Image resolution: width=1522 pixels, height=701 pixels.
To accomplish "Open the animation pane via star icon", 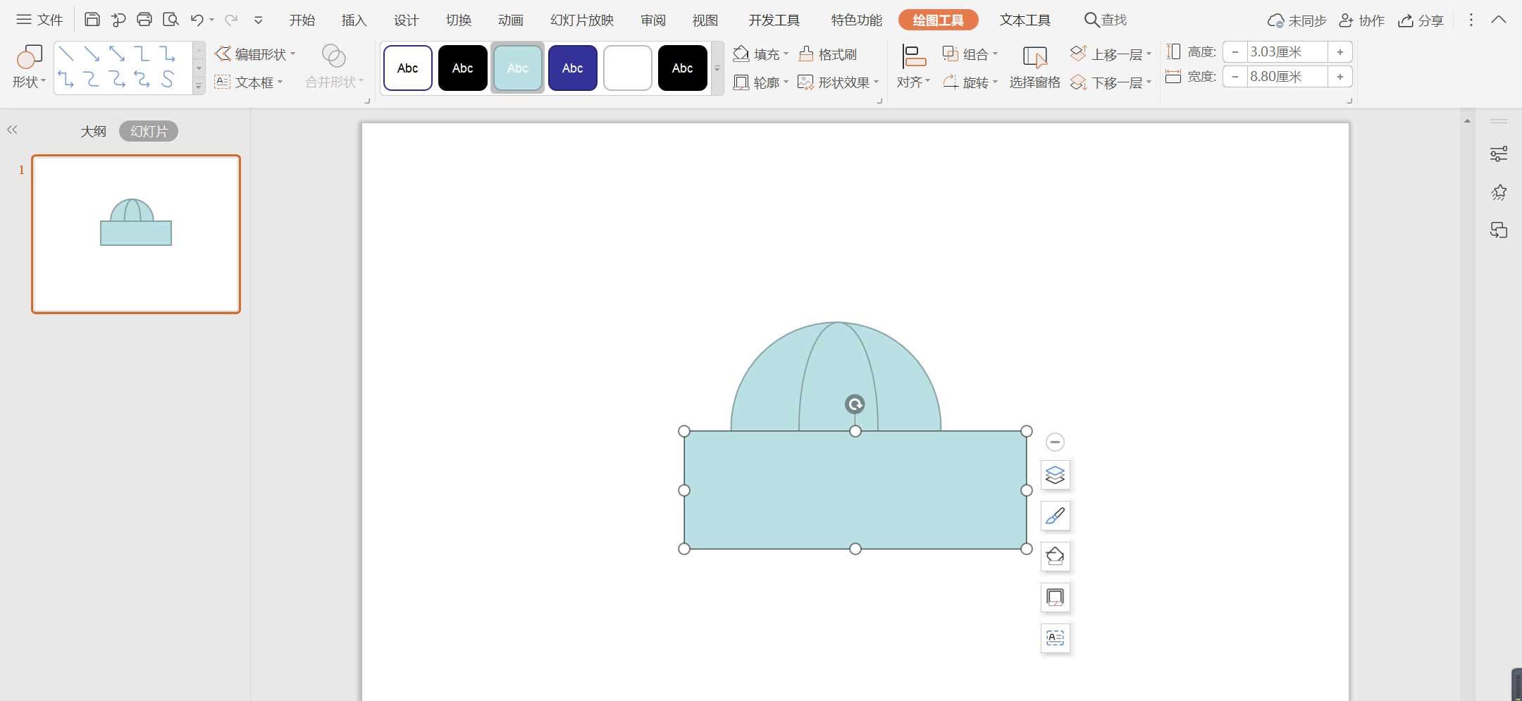I will coord(1499,192).
